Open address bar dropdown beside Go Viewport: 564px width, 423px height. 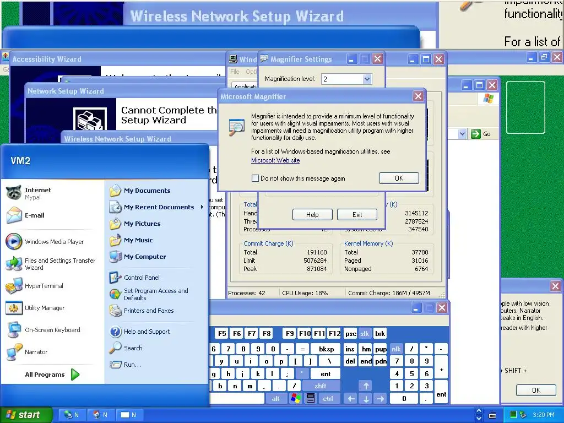(x=462, y=134)
